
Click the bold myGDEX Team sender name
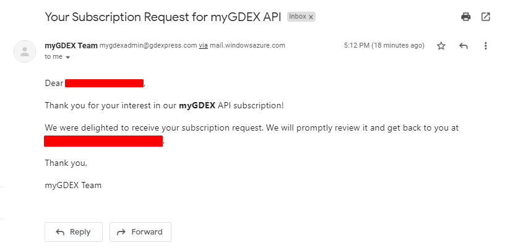71,46
